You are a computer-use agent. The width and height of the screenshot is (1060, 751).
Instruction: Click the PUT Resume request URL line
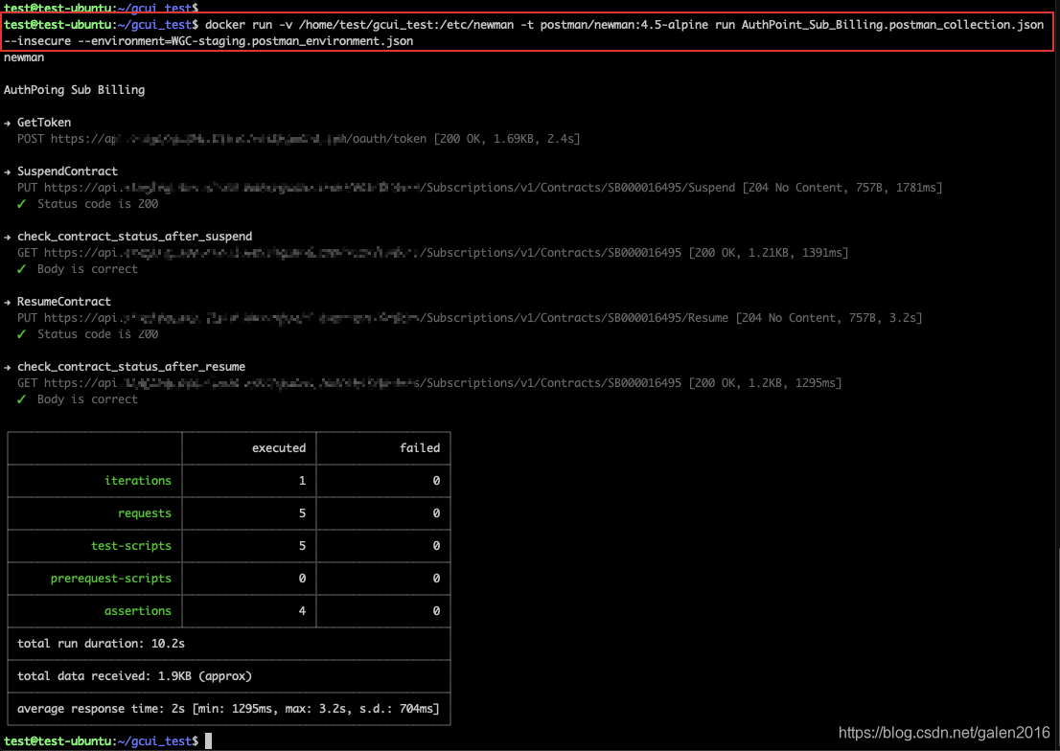tap(470, 318)
